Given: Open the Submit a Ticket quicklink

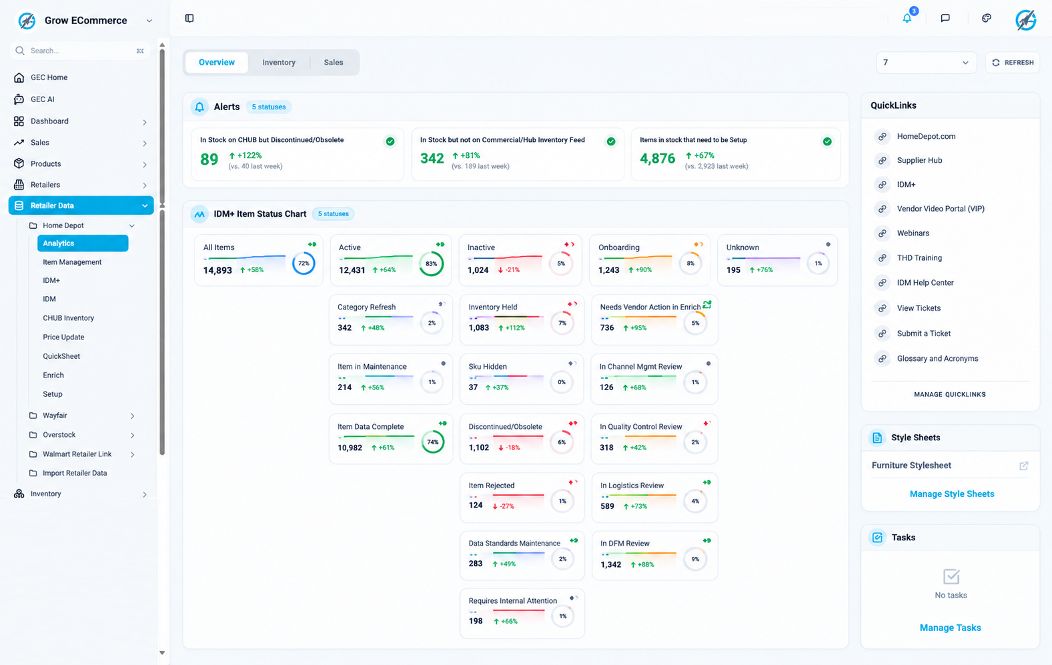Looking at the screenshot, I should tap(924, 334).
